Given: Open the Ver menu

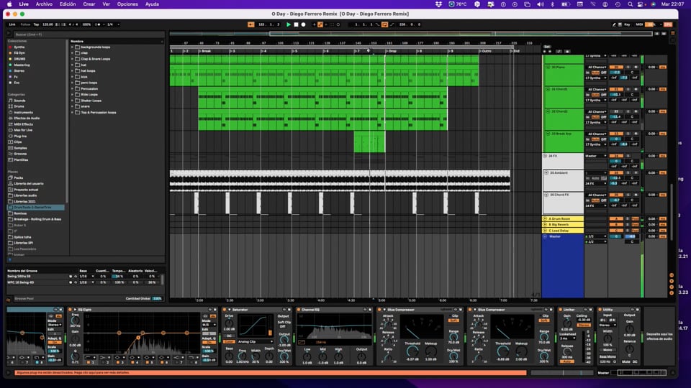Looking at the screenshot, I should (107, 4).
